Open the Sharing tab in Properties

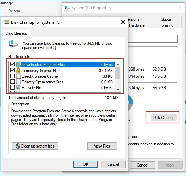click(x=167, y=25)
